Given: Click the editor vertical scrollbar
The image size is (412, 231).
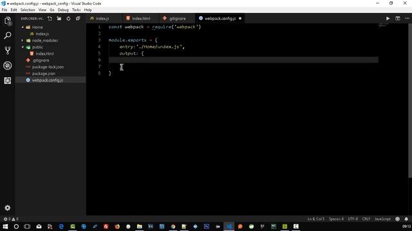Looking at the screenshot, I should pyautogui.click(x=410, y=101).
